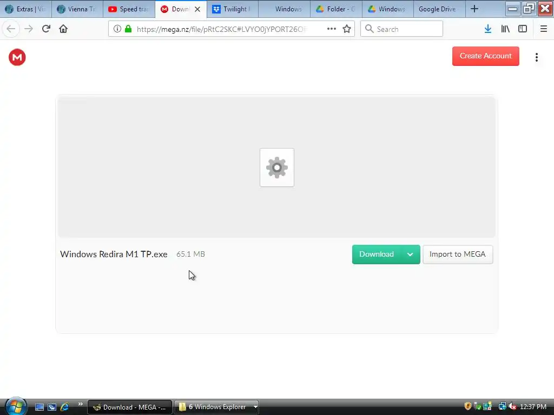Click the security shield tray icon
554x415 pixels.
[x=468, y=406]
